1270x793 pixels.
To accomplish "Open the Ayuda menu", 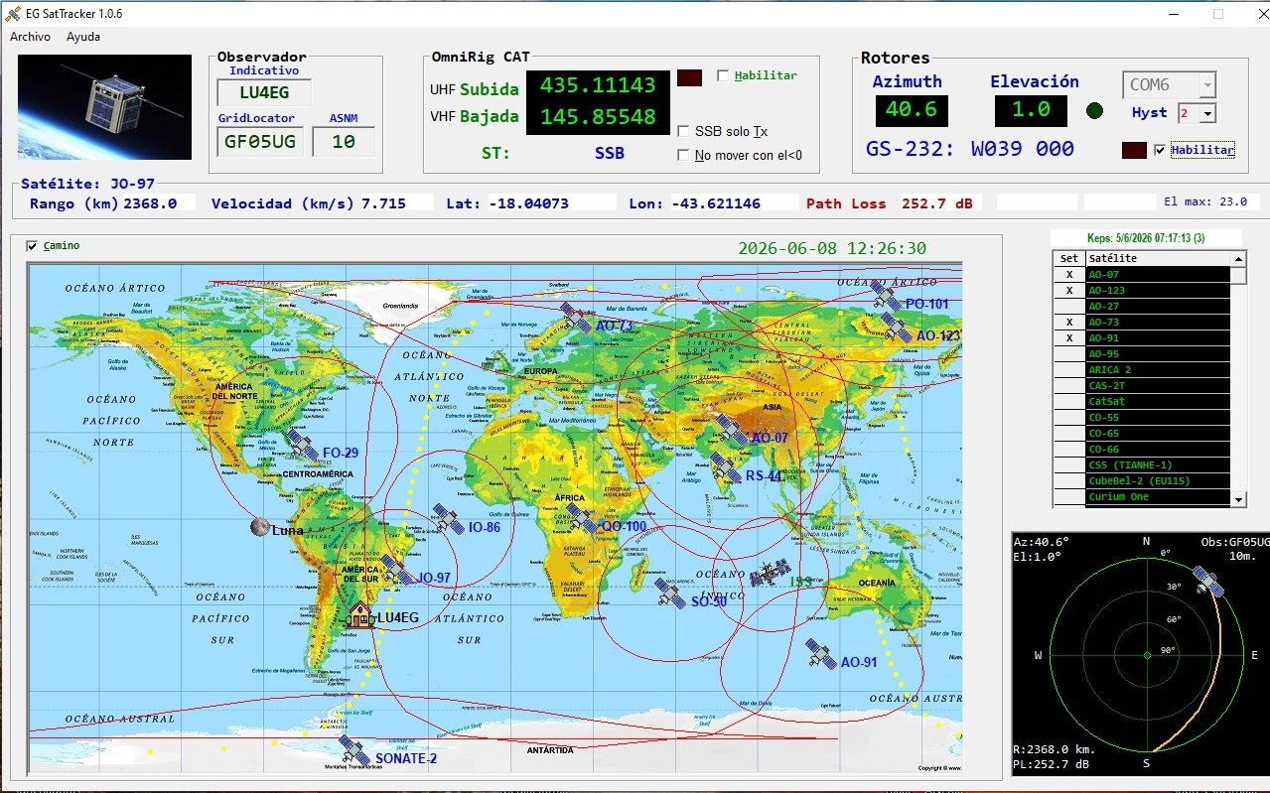I will coord(83,37).
